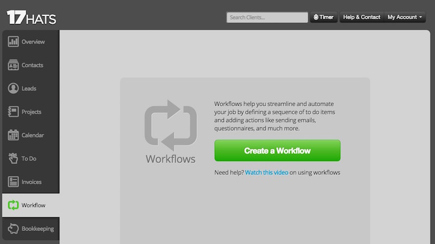The image size is (435, 244).
Task: Expand the My Account dropdown
Action: click(405, 17)
